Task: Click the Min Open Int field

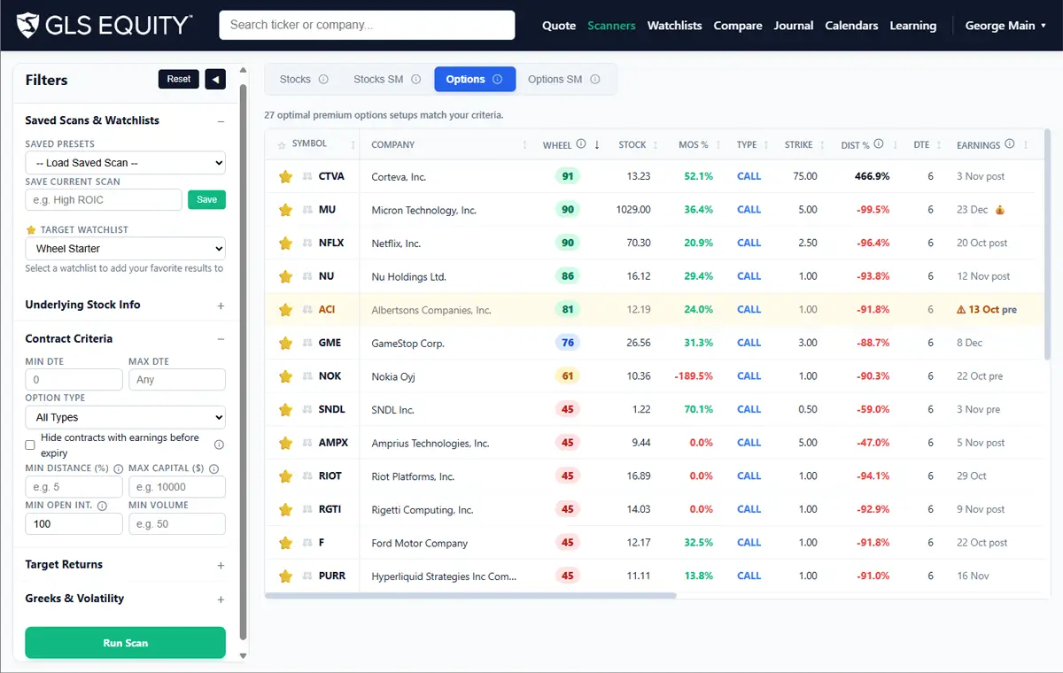Action: (74, 524)
